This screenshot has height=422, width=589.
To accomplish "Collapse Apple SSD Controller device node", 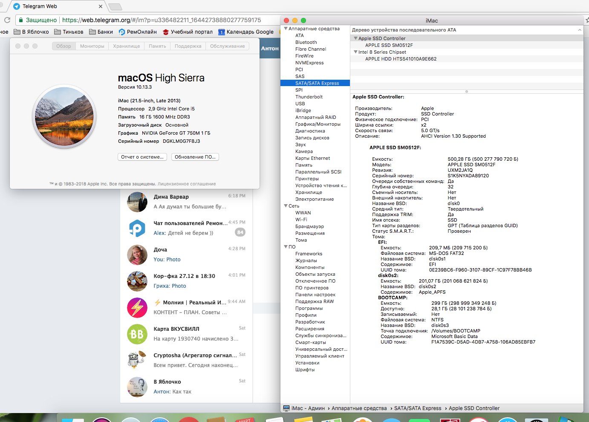I will (x=355, y=38).
